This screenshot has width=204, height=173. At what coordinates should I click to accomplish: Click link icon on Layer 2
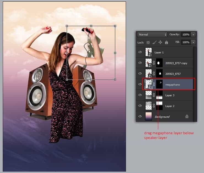pyautogui.click(x=154, y=106)
